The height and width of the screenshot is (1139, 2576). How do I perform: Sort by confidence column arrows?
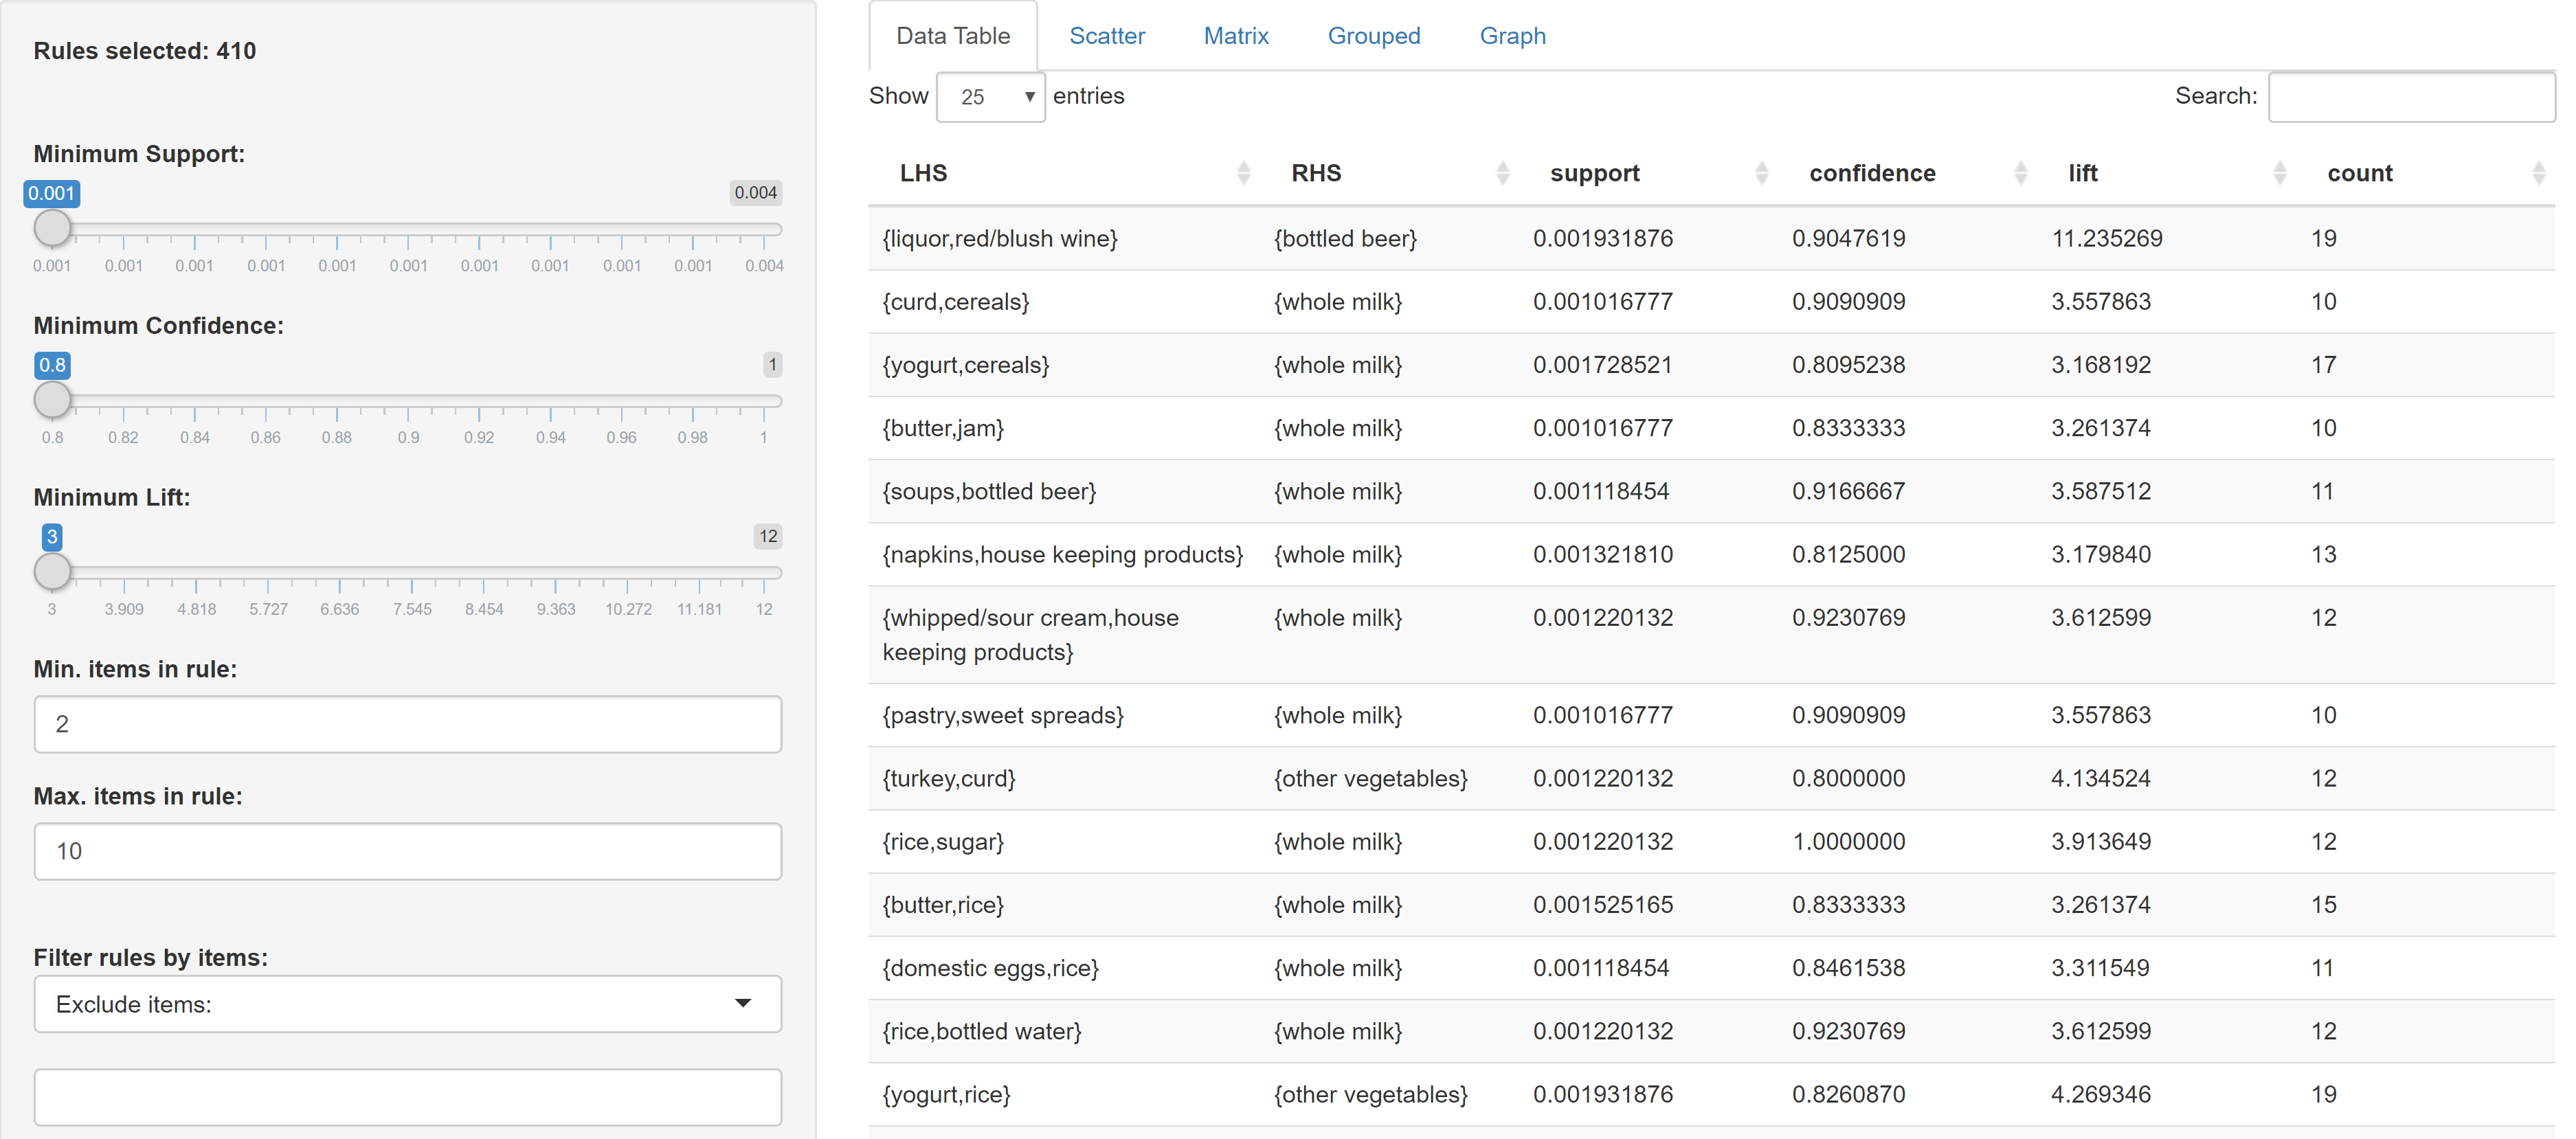[2020, 173]
